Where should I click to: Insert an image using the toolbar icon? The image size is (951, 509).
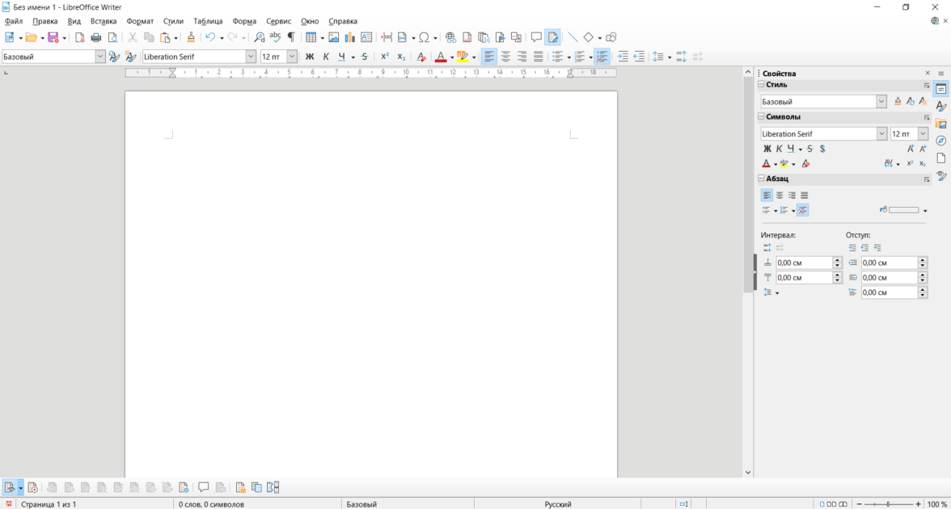[x=333, y=37]
